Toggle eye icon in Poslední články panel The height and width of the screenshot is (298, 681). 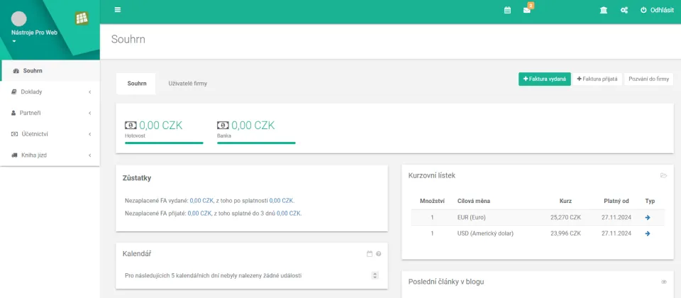664,282
